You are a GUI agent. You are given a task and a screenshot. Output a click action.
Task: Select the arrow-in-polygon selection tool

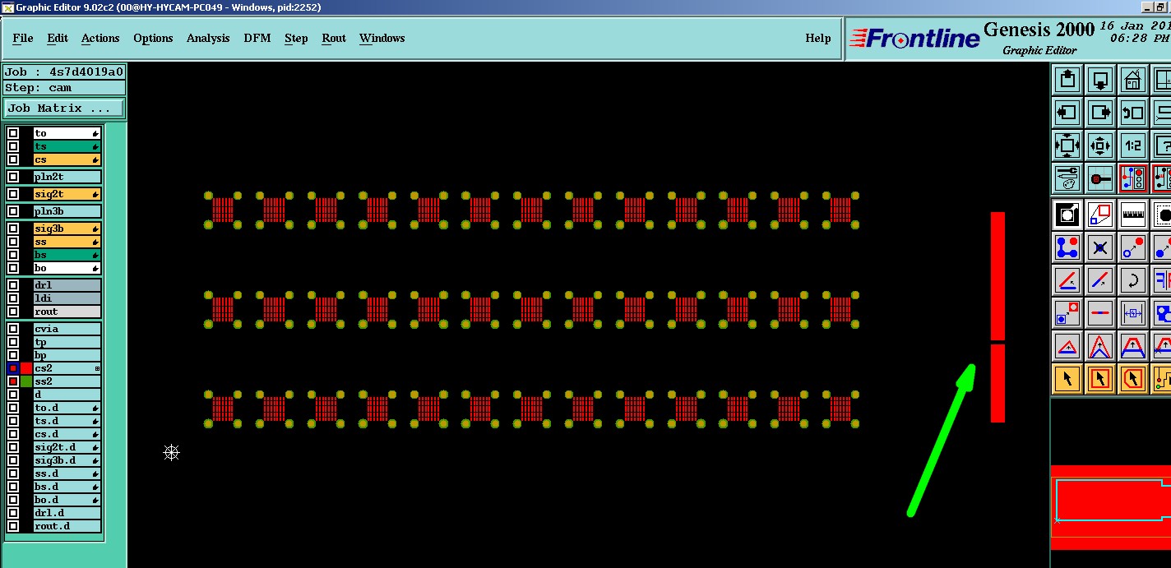(1133, 379)
